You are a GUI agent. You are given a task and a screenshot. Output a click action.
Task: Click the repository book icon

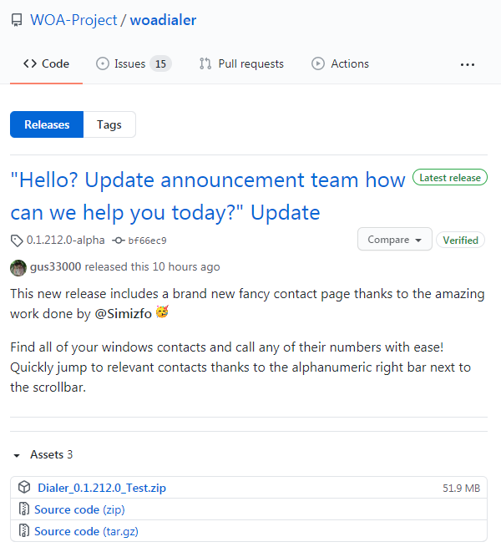pos(17,21)
